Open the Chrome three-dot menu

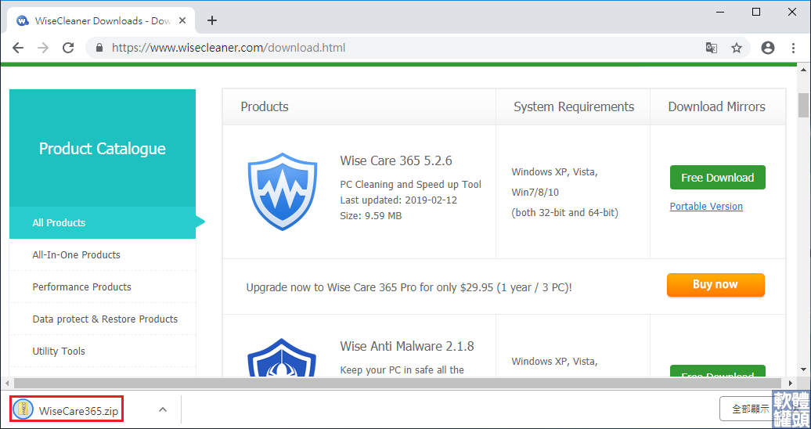[794, 48]
